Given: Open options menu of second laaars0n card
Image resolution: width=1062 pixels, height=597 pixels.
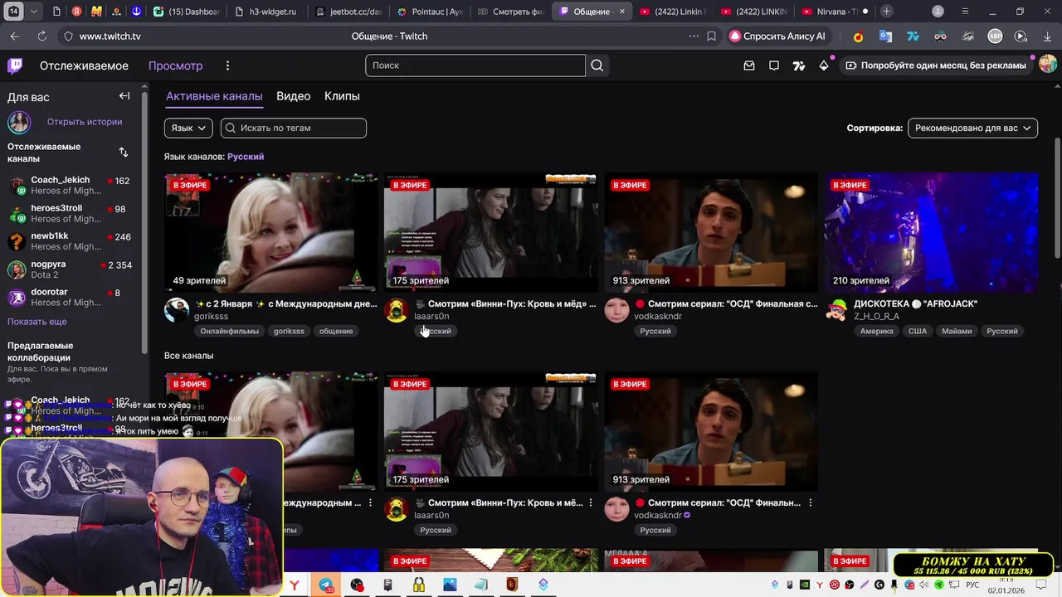Looking at the screenshot, I should click(x=591, y=502).
